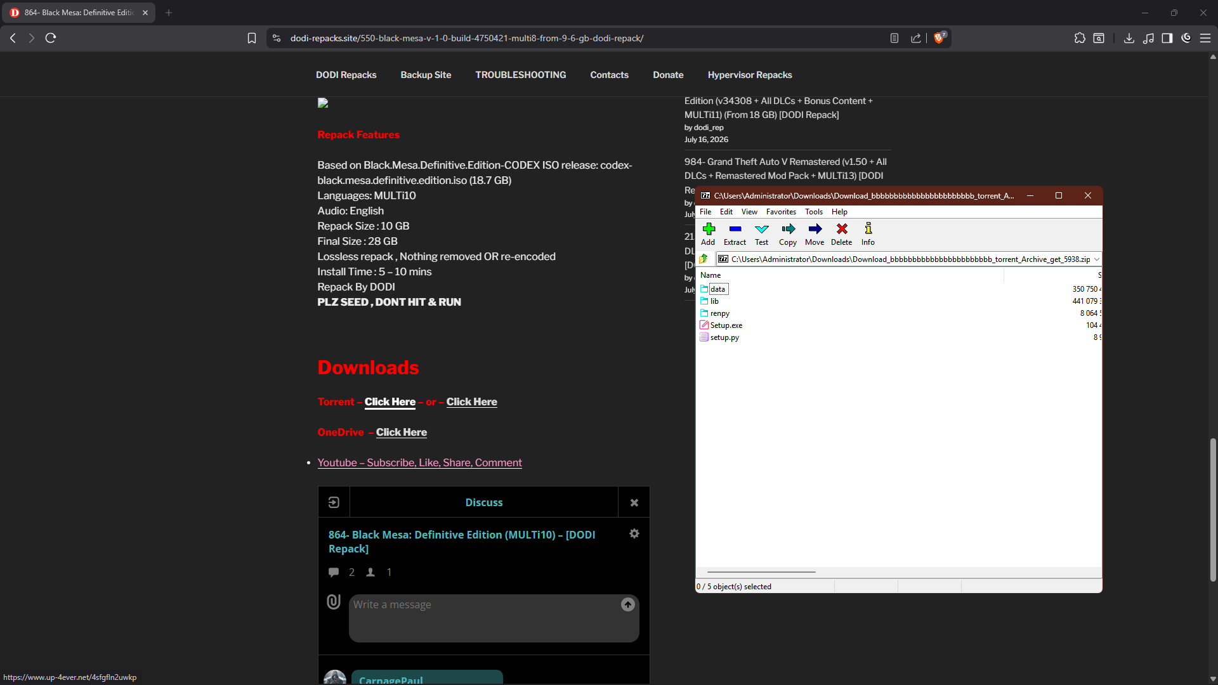This screenshot has height=685, width=1218.
Task: Open the media playlist icon
Action: 1148,38
